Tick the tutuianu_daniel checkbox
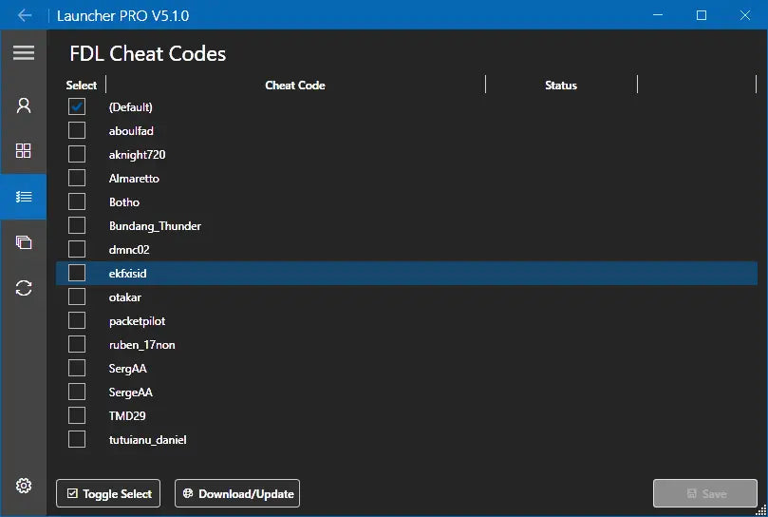The image size is (768, 517). click(77, 439)
